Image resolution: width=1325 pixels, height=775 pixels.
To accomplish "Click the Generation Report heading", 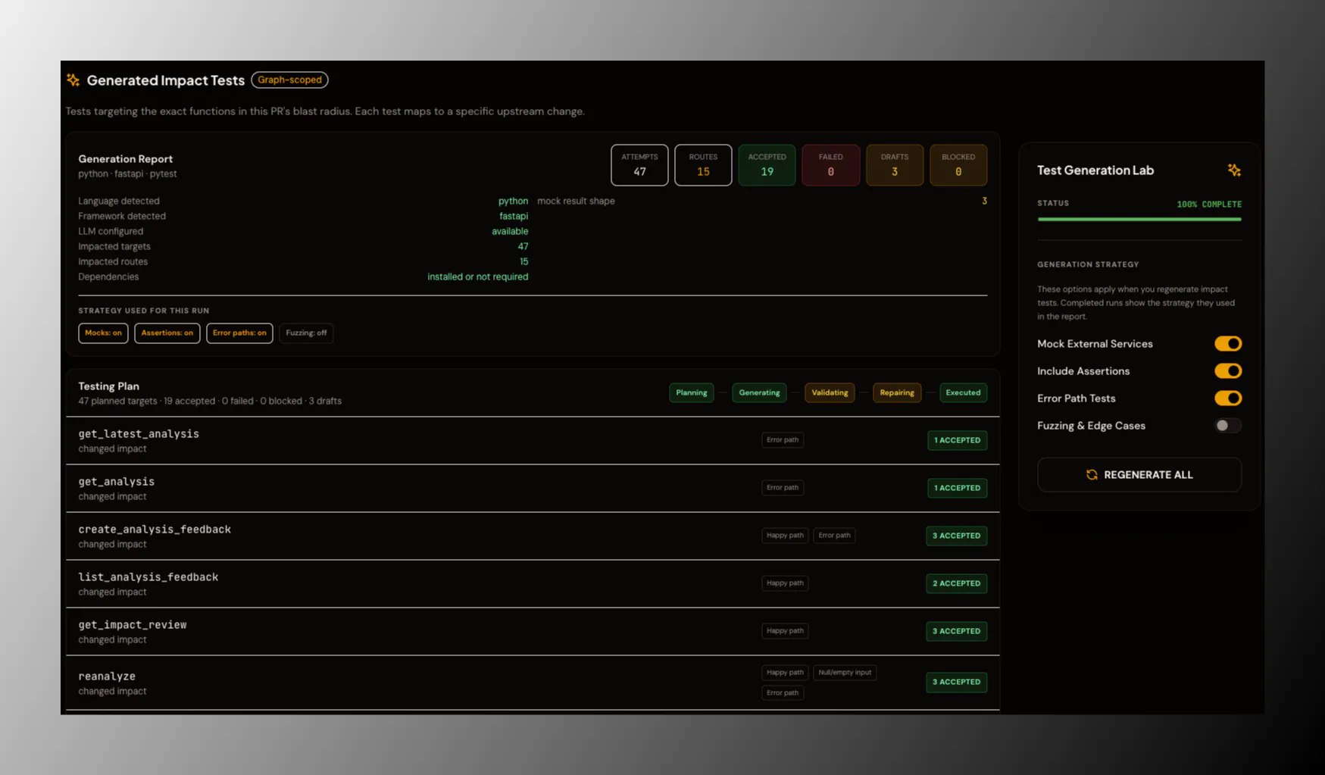I will [126, 159].
